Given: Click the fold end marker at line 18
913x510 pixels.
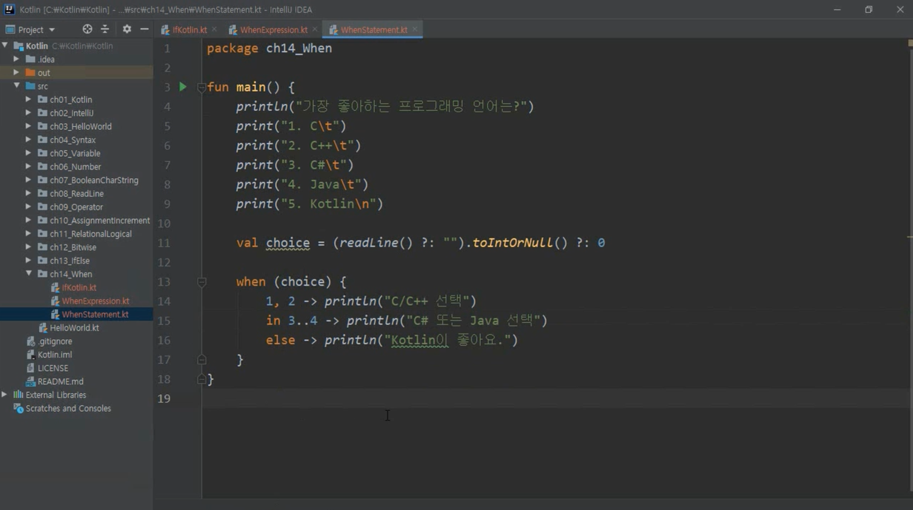Looking at the screenshot, I should [x=202, y=379].
